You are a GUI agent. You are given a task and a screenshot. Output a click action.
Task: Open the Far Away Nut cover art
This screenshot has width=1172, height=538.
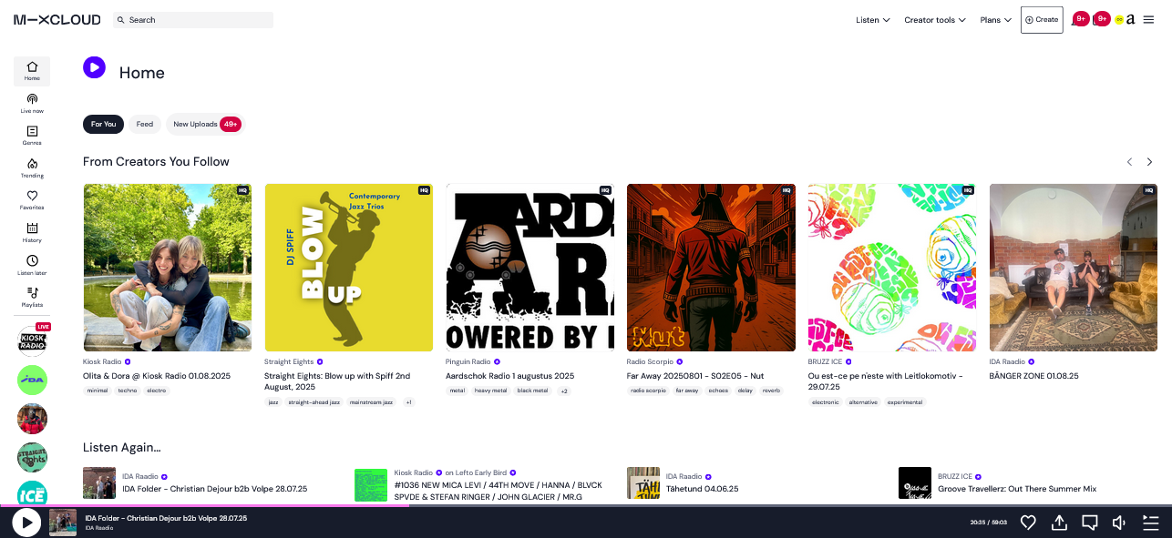(711, 268)
